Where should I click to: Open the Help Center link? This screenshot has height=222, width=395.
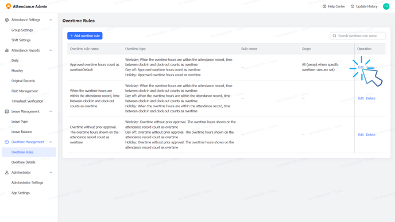[336, 6]
